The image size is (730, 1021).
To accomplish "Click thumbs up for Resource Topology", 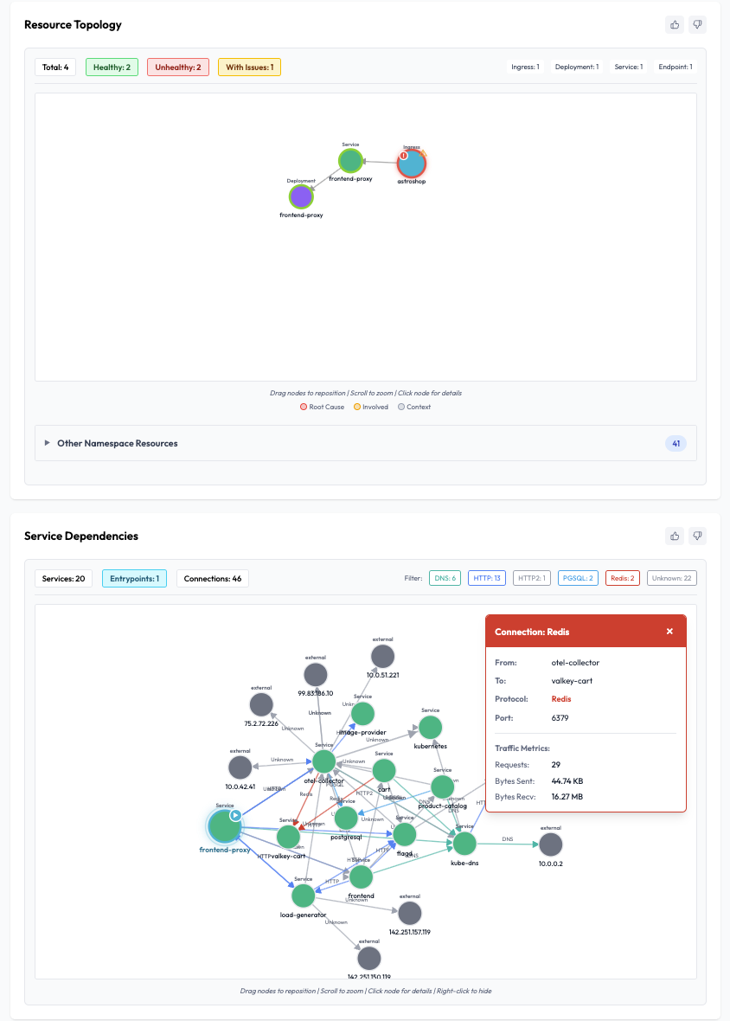I will (x=675, y=24).
